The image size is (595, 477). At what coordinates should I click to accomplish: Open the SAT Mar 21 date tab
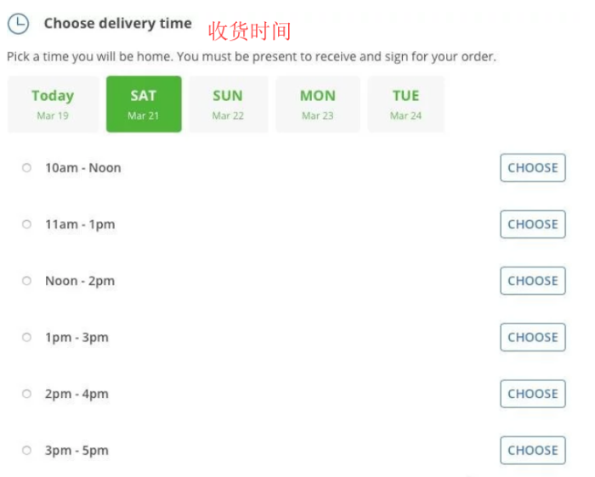[144, 104]
